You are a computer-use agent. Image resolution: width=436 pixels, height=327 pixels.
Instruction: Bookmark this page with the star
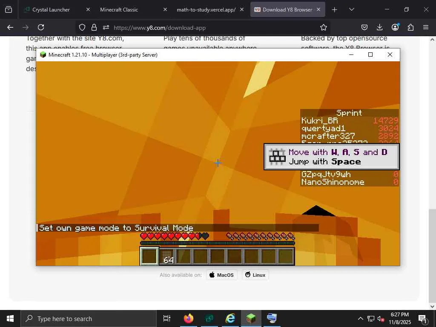[x=324, y=27]
